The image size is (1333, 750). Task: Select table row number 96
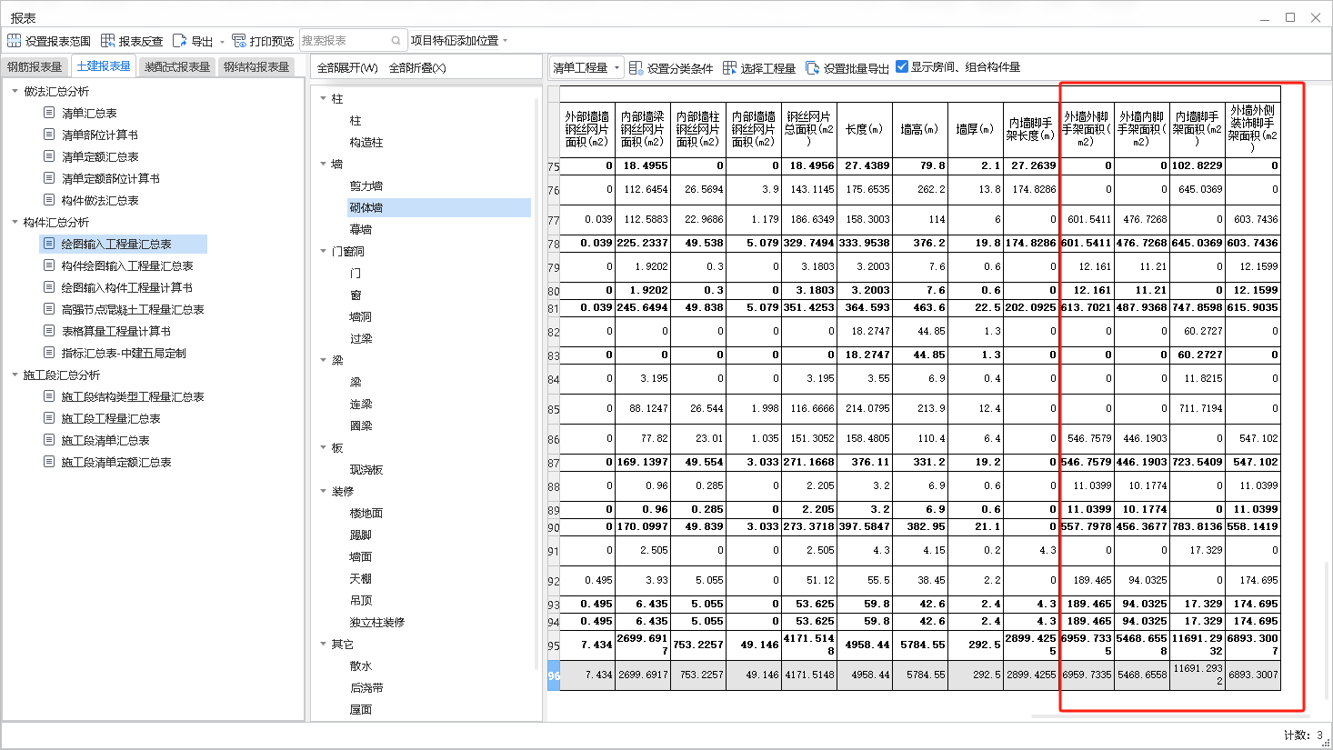point(554,675)
